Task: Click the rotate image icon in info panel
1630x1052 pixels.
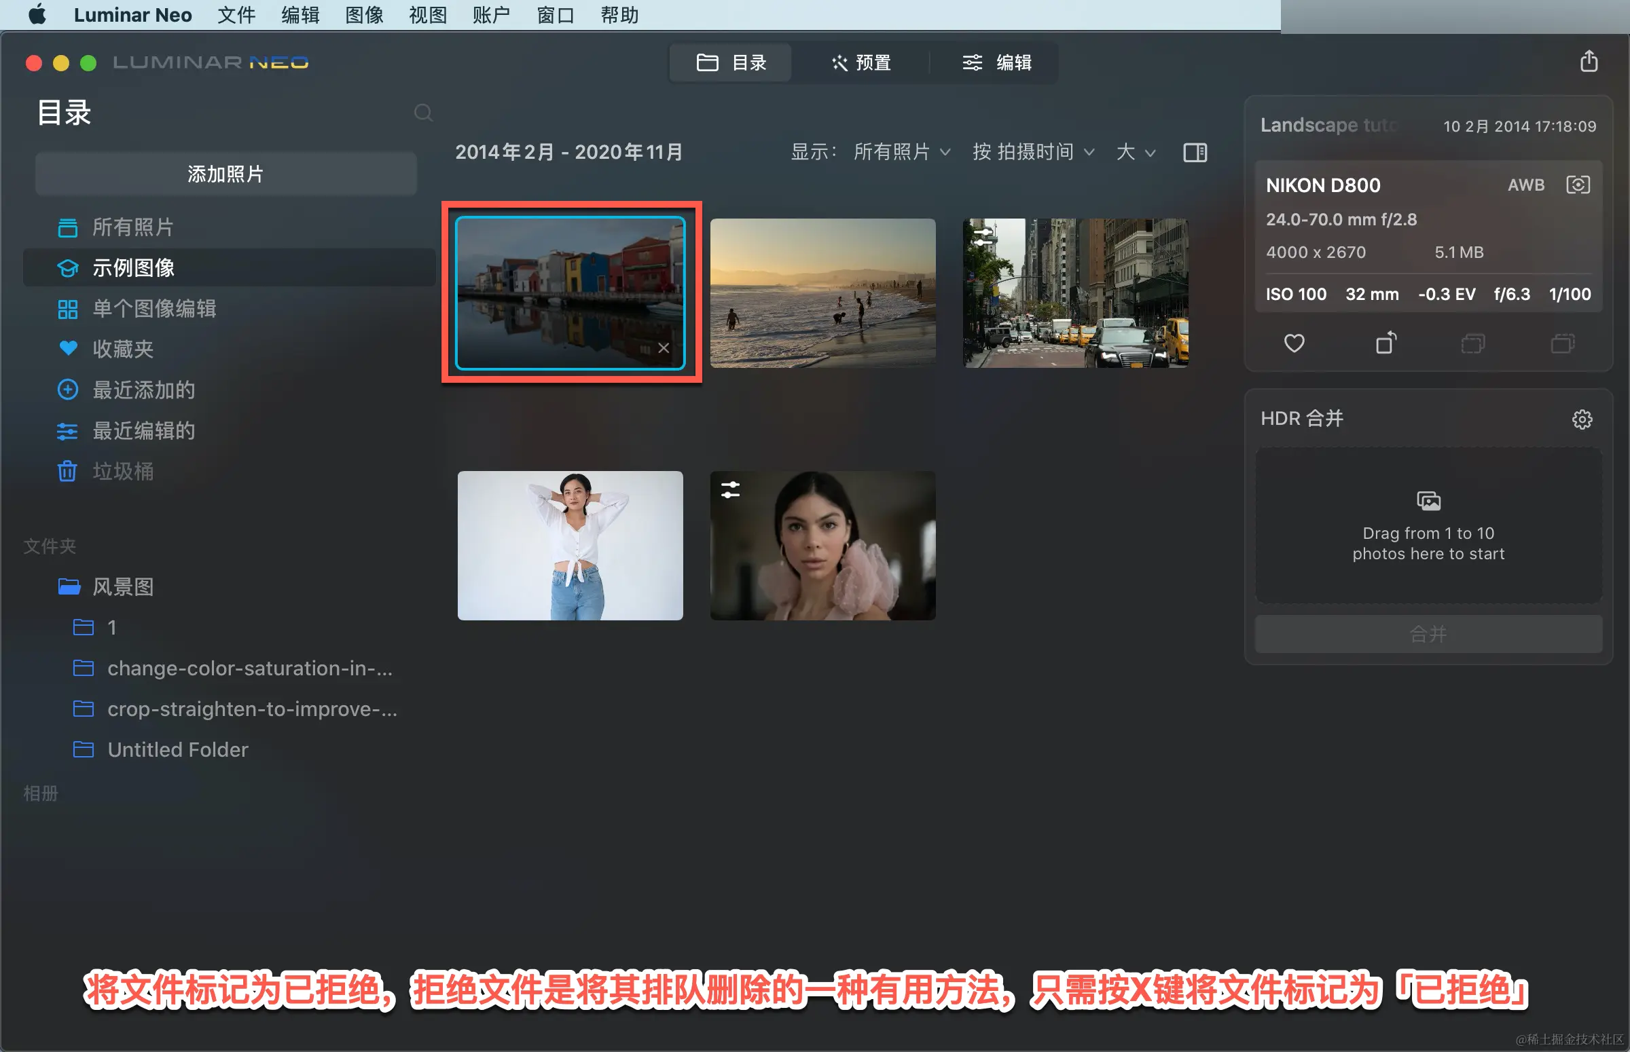Action: 1385,343
